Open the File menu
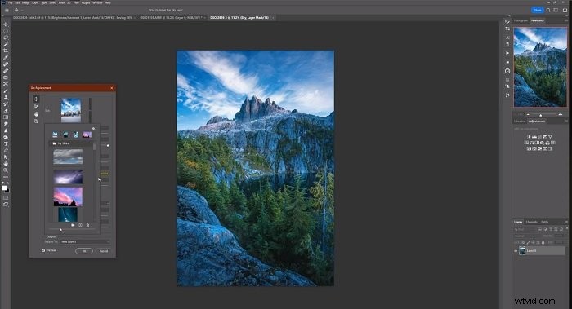Viewport: 572px width, 309px height. [x=10, y=2]
